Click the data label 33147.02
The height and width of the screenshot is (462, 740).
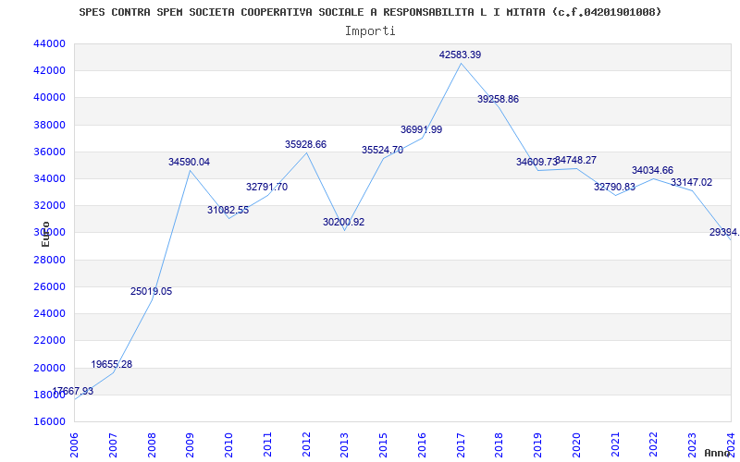(x=691, y=182)
